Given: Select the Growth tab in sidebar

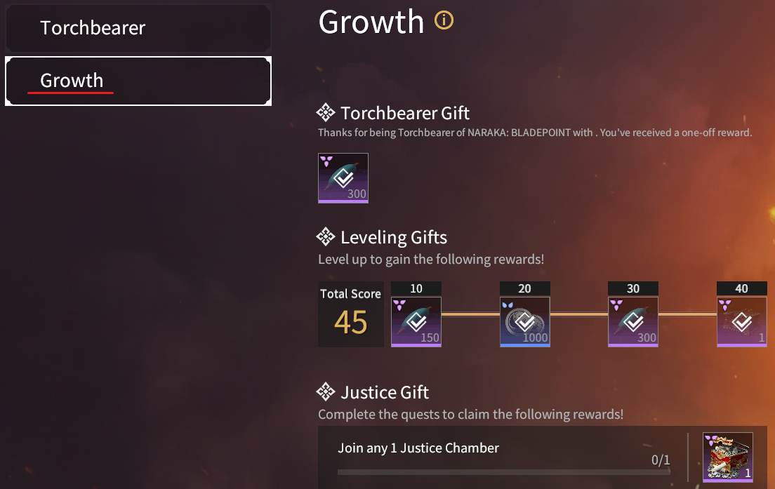Looking at the screenshot, I should pyautogui.click(x=137, y=81).
